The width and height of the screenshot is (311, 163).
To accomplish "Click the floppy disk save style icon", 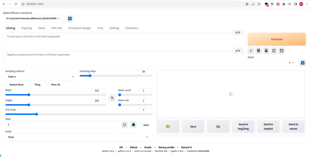I will coord(282,51).
